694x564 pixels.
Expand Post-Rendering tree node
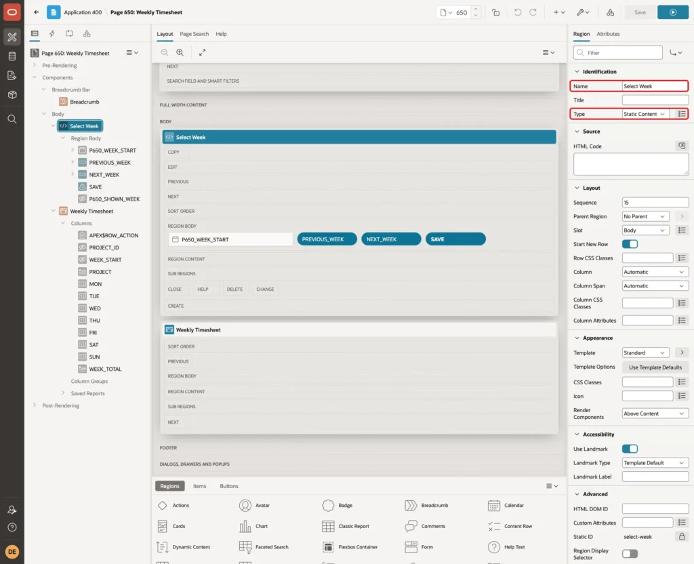34,405
